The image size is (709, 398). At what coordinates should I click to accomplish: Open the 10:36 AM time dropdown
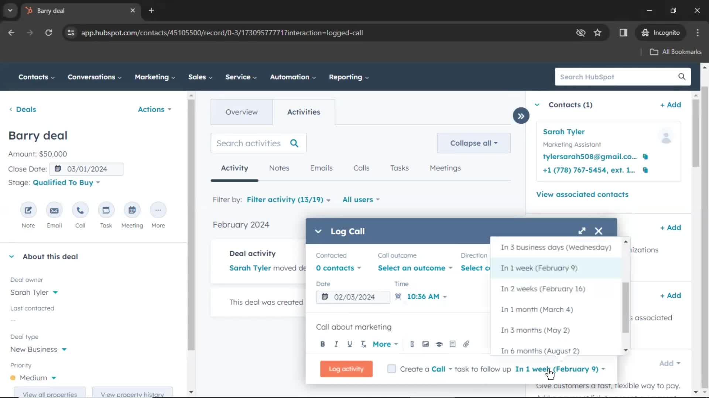tap(427, 297)
